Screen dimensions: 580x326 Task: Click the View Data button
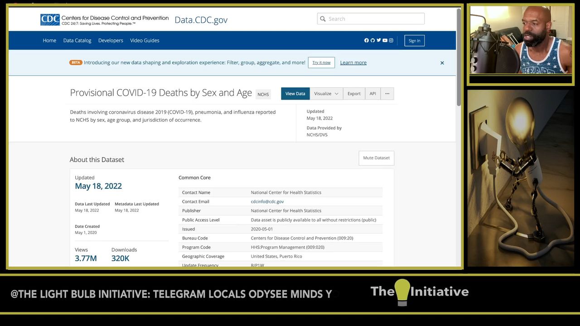pyautogui.click(x=295, y=94)
